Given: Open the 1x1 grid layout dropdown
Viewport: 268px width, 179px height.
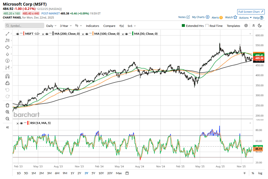Looking at the screenshot, I should pyautogui.click(x=131, y=26).
